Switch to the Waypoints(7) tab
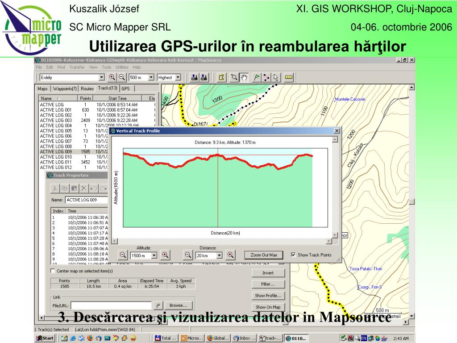457x343 pixels. [65, 88]
